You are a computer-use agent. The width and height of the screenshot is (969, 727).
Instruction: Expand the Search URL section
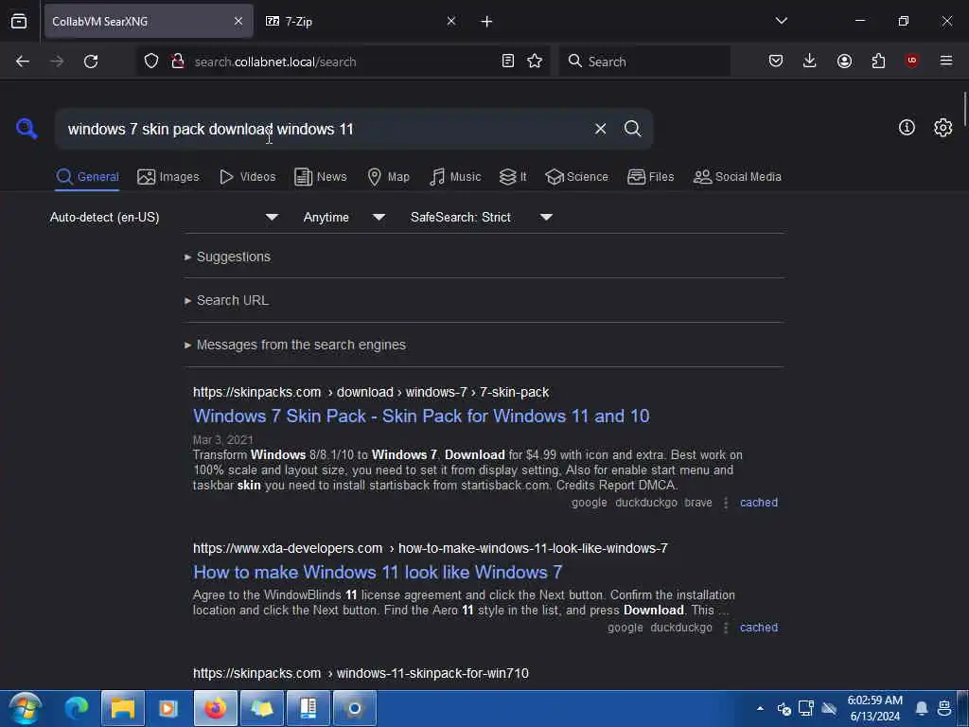226,300
